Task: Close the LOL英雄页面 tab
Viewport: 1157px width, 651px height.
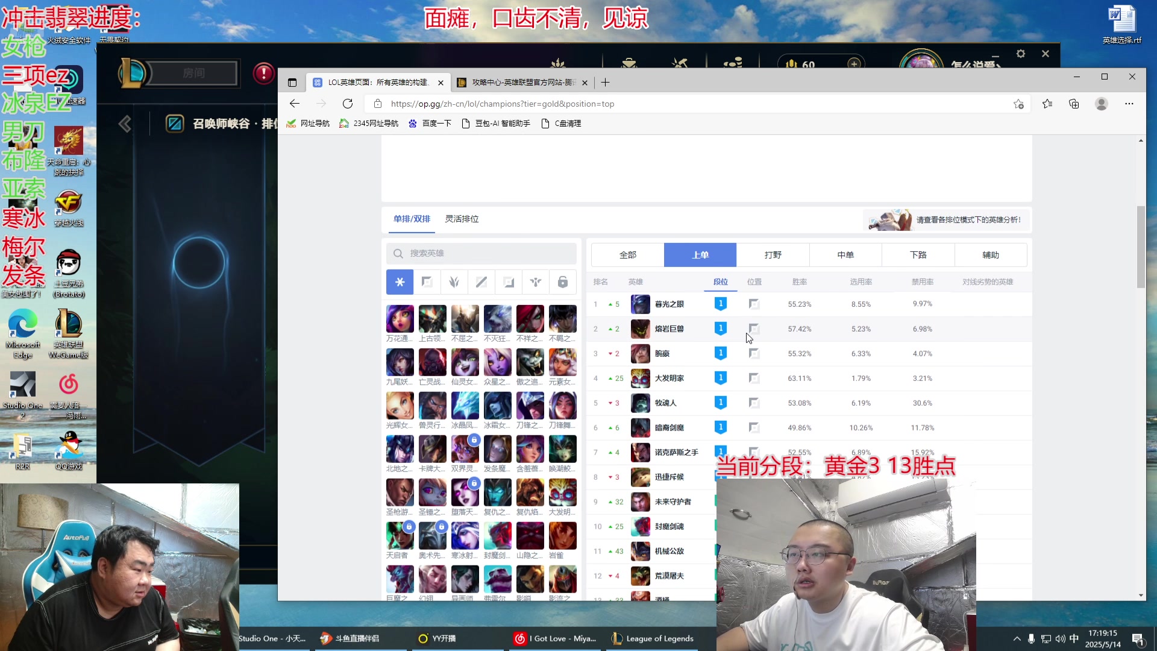Action: (x=441, y=83)
